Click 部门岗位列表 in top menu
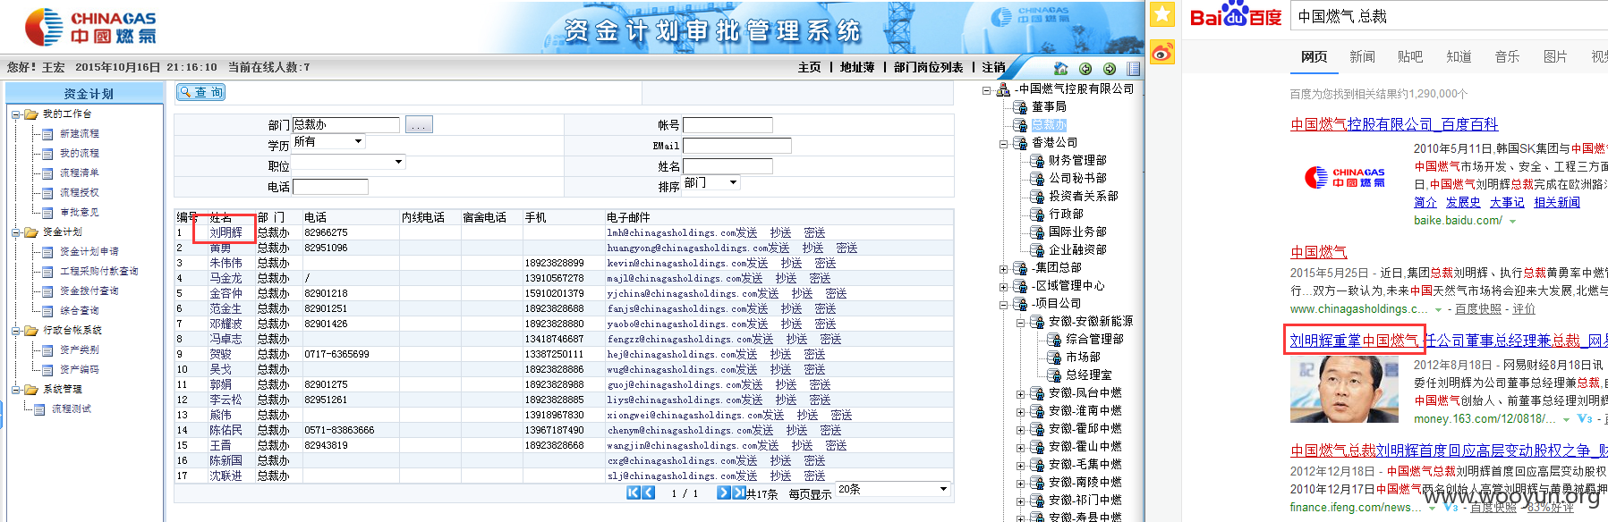 click(929, 67)
